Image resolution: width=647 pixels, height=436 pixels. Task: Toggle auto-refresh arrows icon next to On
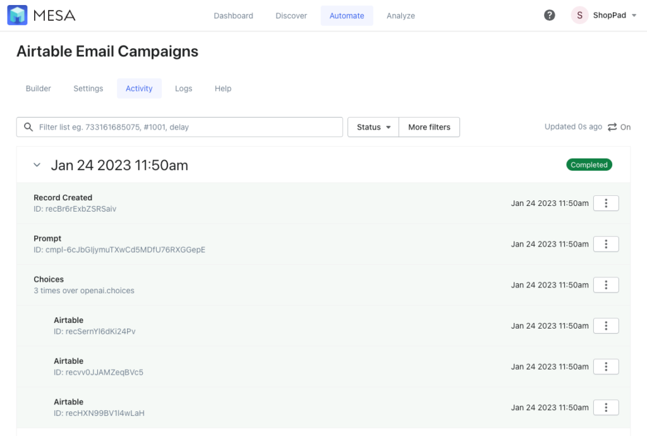click(x=612, y=127)
